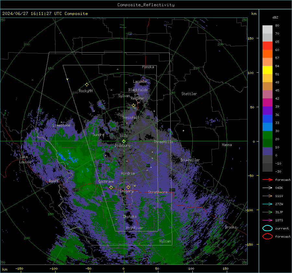Click the RedDeer city label
The image size is (292, 273).
coord(138,98)
